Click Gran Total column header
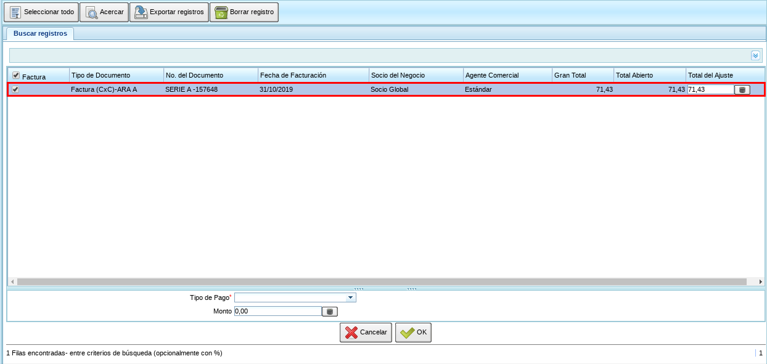Image resolution: width=767 pixels, height=364 pixels. click(x=583, y=75)
